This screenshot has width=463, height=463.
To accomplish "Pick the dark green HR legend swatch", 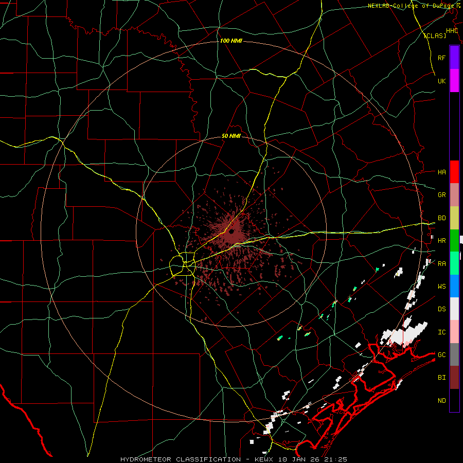I will [454, 241].
